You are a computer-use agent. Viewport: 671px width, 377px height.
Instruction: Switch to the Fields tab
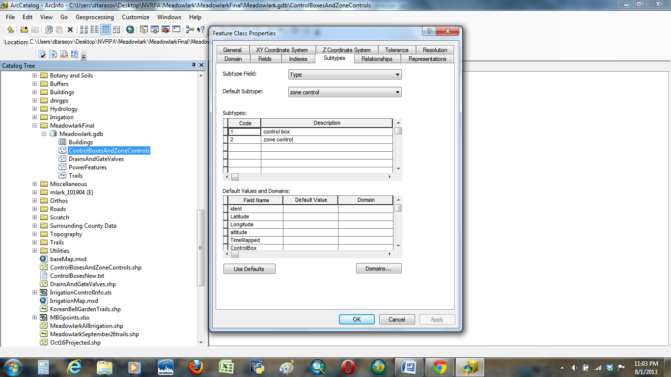click(x=264, y=59)
